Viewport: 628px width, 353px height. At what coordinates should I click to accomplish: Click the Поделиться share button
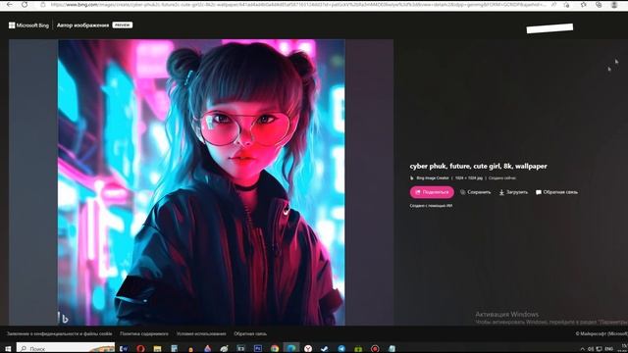coord(432,192)
